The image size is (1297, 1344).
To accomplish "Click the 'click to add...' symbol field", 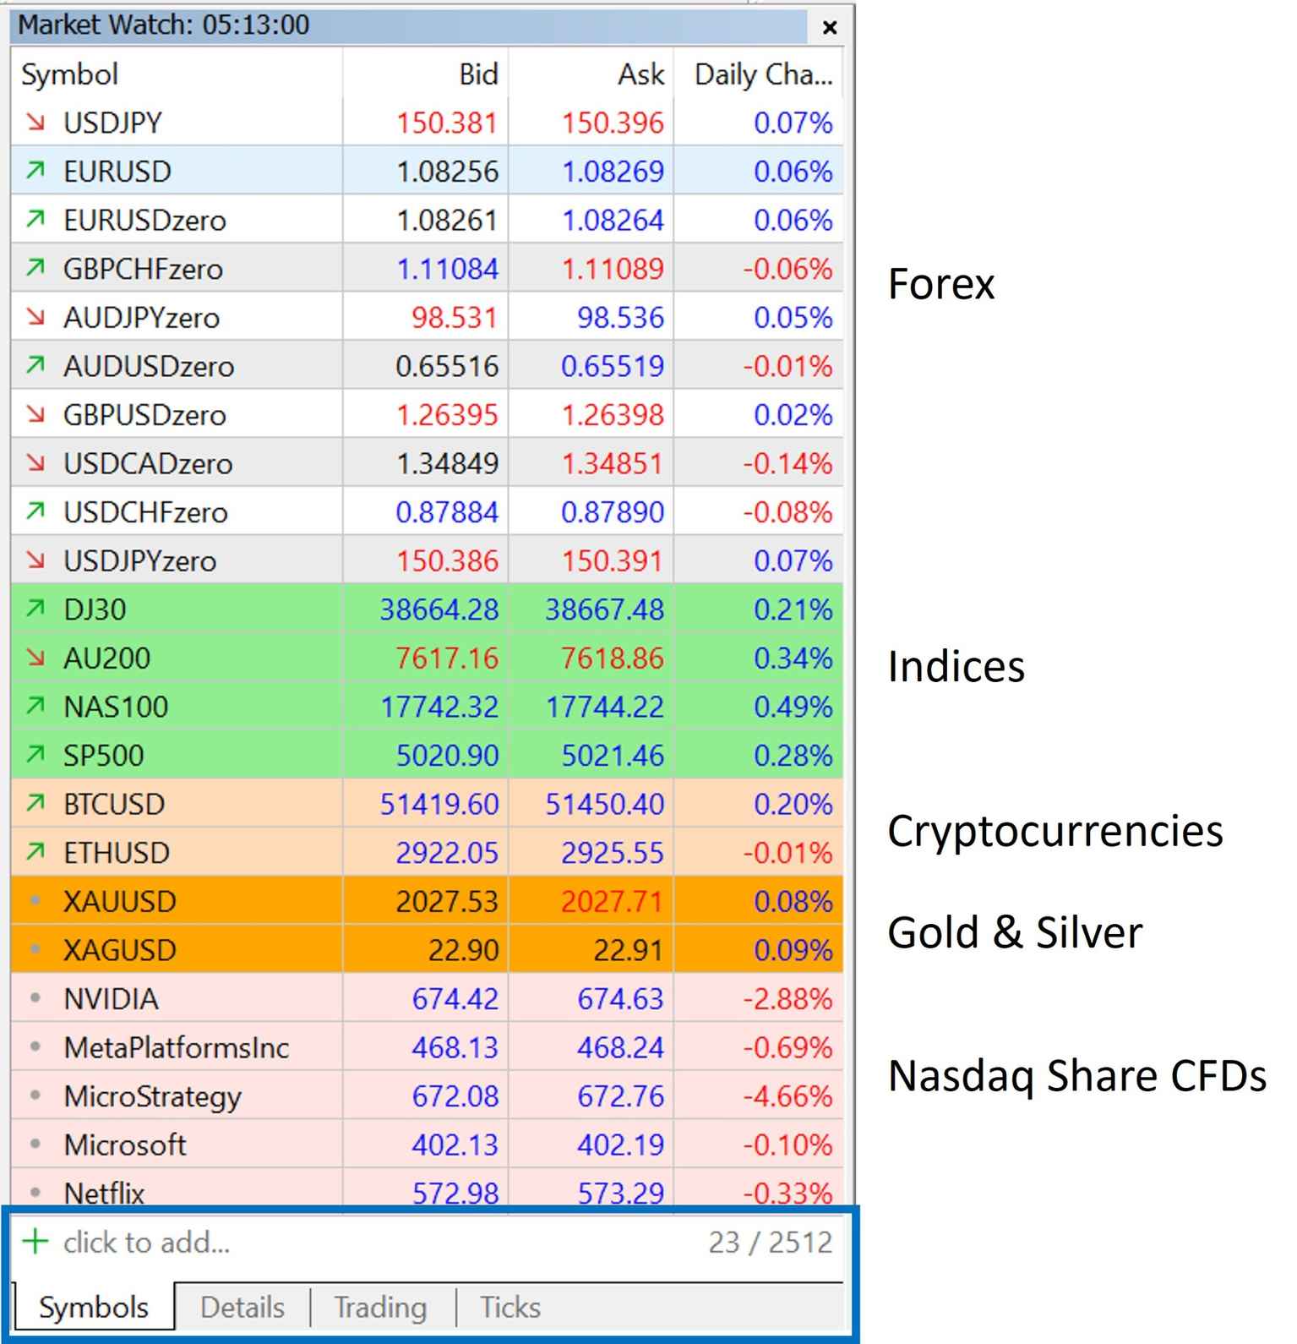I will (147, 1243).
